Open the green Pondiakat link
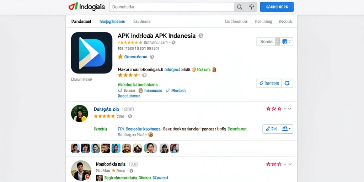Image resolution: width=364 pixels, height=182 pixels. click(237, 129)
